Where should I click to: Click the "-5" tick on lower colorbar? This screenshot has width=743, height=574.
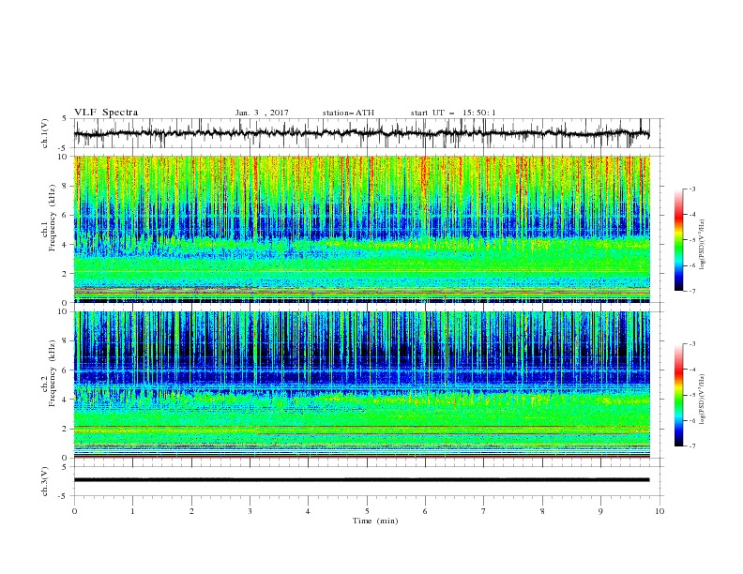pos(691,395)
